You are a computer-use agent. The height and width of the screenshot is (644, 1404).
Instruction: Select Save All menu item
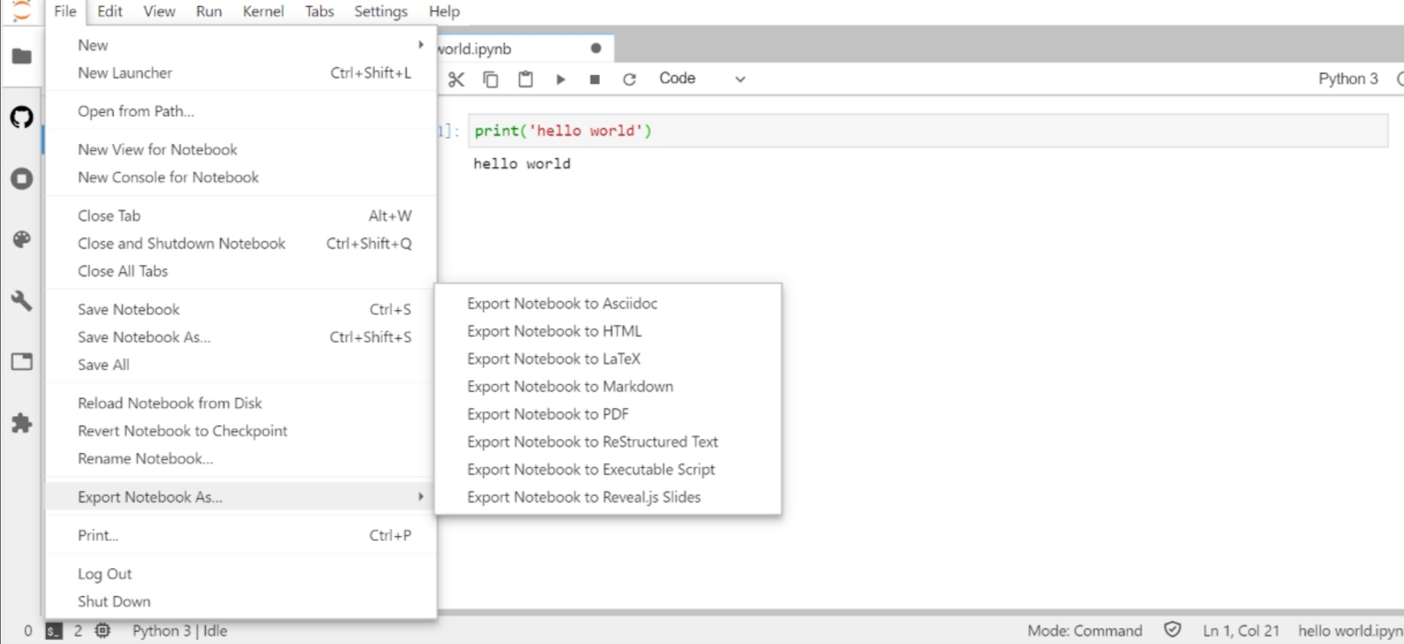click(242, 364)
